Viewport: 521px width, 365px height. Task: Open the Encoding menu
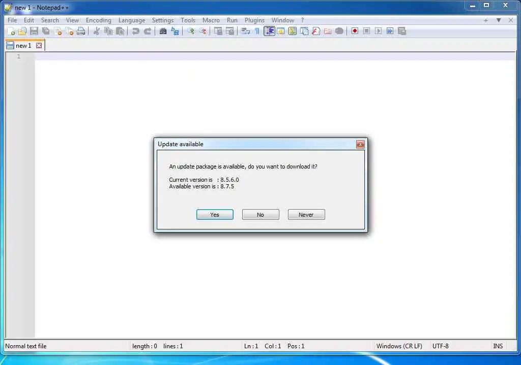(x=98, y=20)
